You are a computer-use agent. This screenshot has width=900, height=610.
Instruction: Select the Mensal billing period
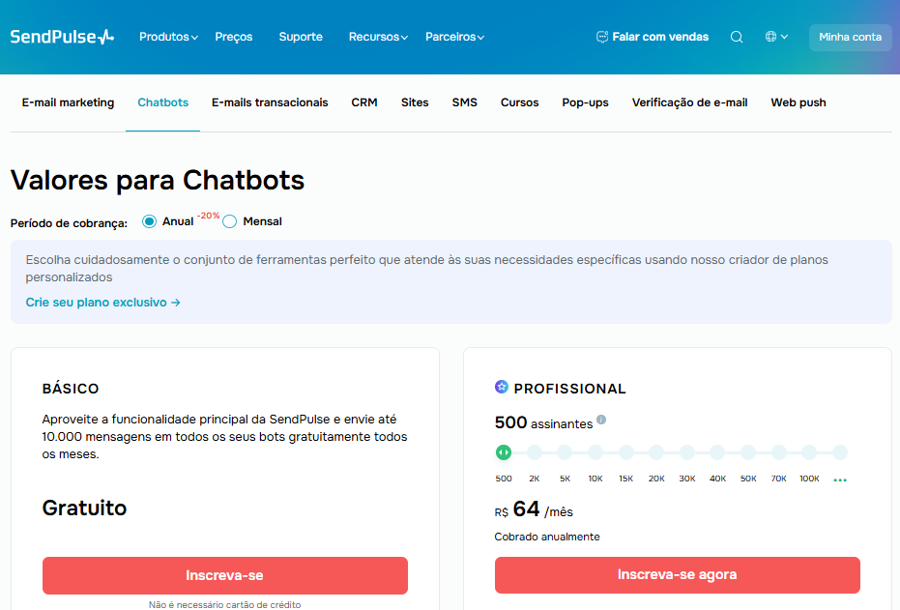click(x=230, y=221)
